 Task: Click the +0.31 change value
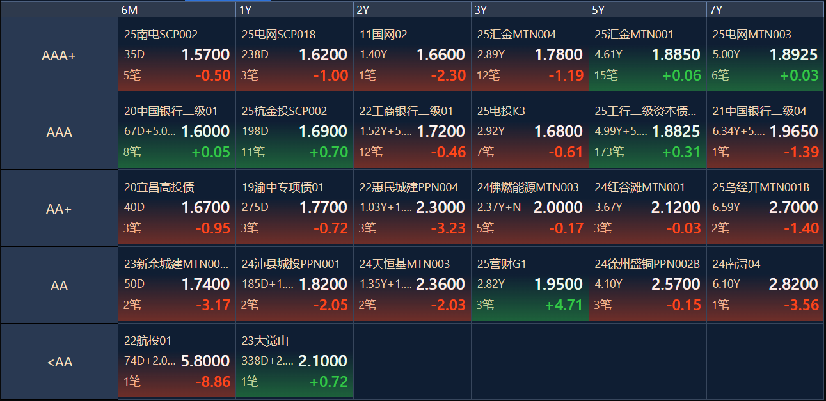point(681,152)
